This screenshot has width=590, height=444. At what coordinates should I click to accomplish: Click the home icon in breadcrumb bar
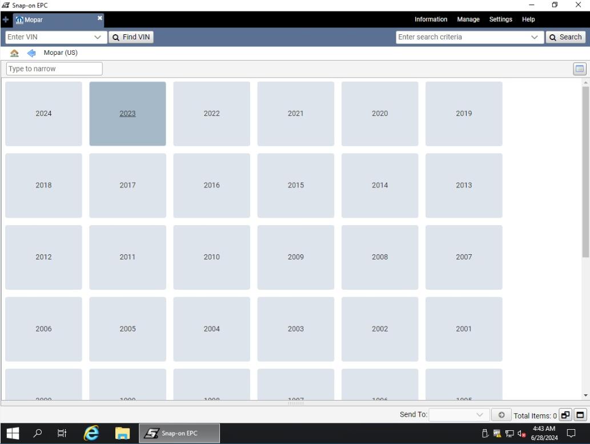(14, 53)
